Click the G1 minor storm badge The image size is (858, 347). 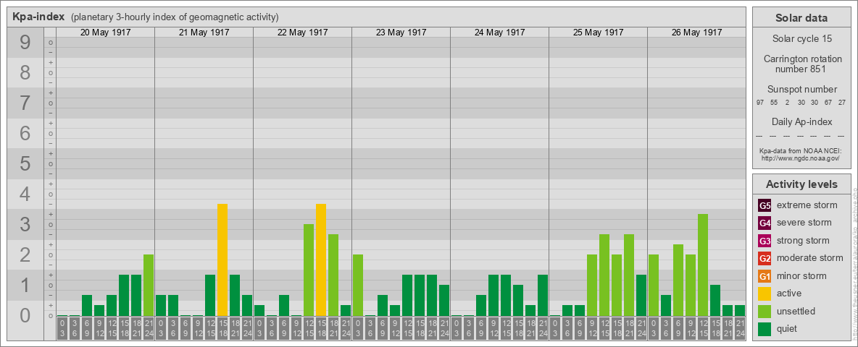click(x=765, y=276)
